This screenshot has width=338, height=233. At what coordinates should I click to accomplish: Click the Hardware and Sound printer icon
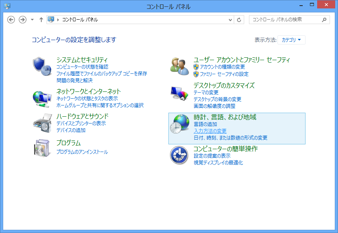tap(42, 123)
